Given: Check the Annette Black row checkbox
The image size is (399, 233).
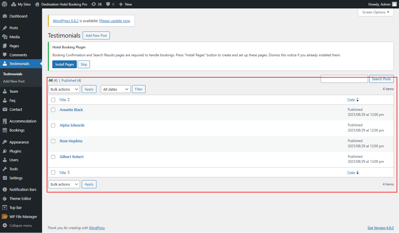Looking at the screenshot, I should pos(53,110).
